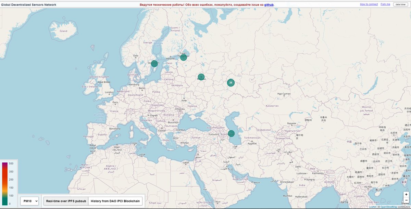Open the sensor marker over Moscow
This screenshot has height=209, width=411.
[x=201, y=77]
